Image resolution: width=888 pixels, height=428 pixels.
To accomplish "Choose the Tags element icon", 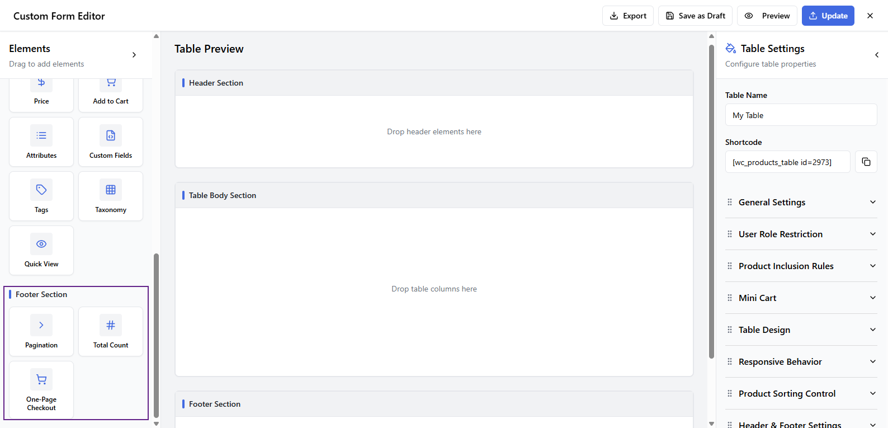I will 41,190.
